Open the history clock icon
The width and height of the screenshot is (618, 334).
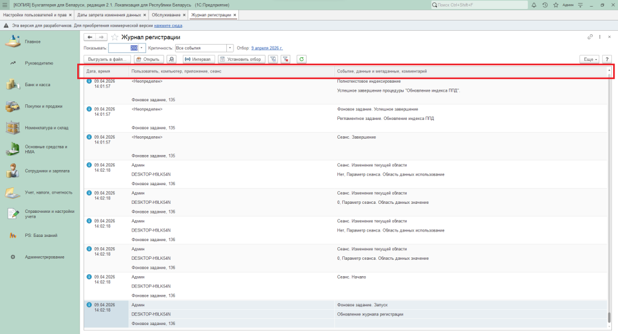click(545, 5)
